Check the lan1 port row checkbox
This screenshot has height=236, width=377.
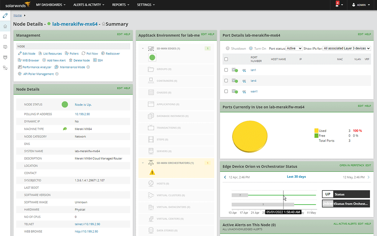226,70
